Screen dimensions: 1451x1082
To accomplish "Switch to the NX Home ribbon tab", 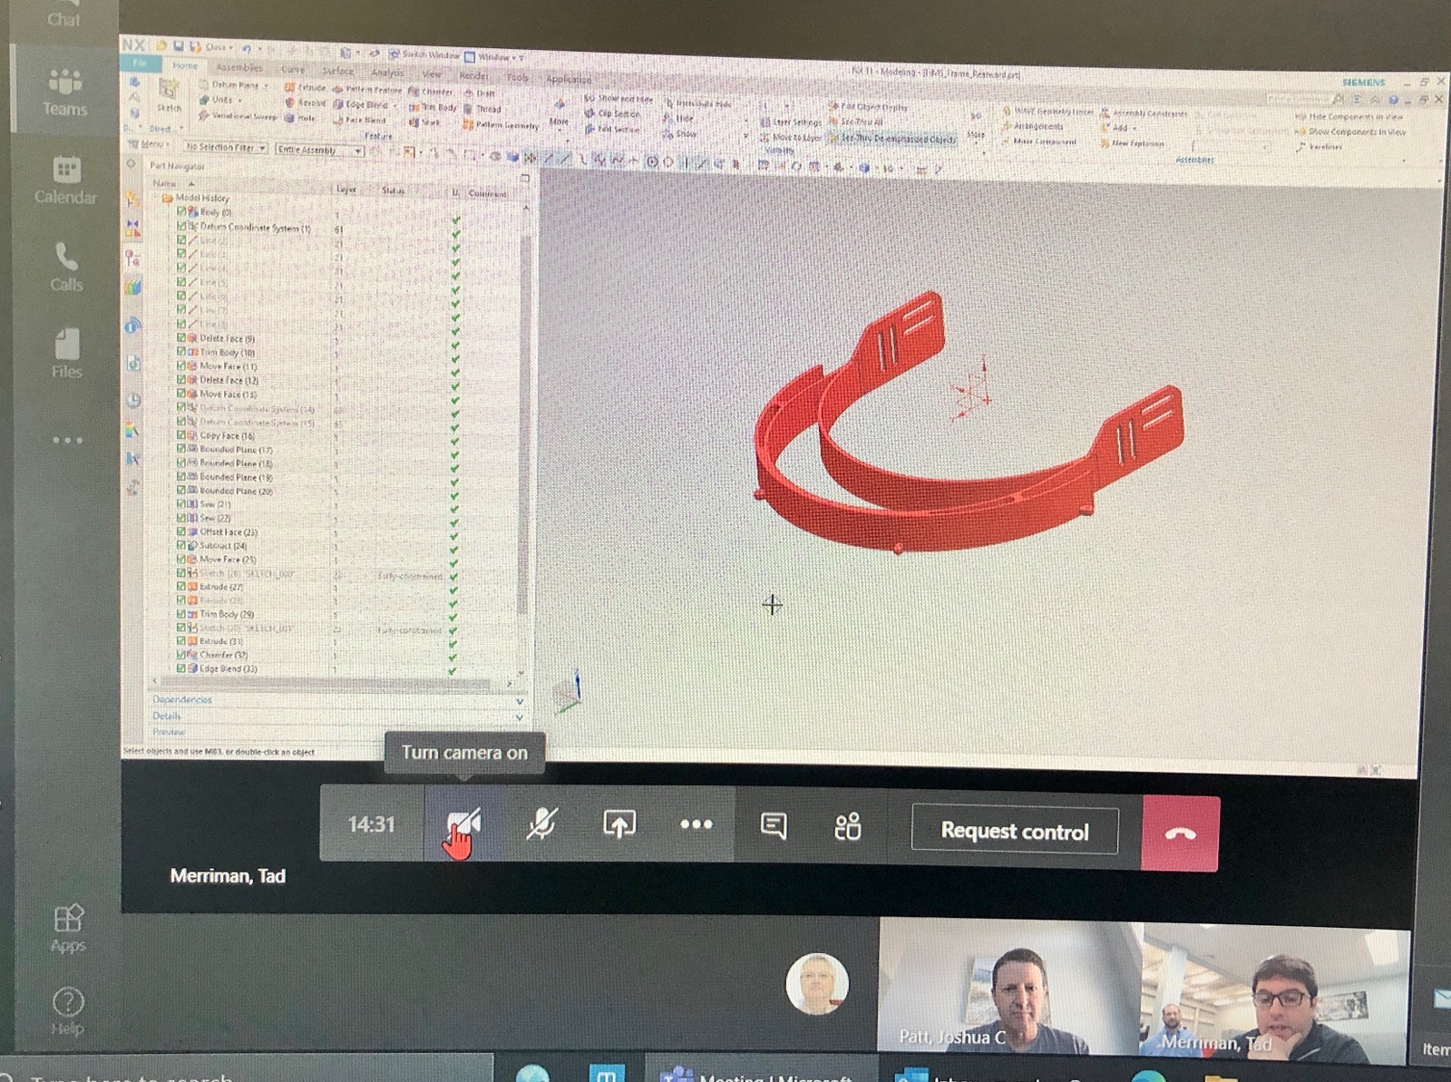I will [185, 65].
